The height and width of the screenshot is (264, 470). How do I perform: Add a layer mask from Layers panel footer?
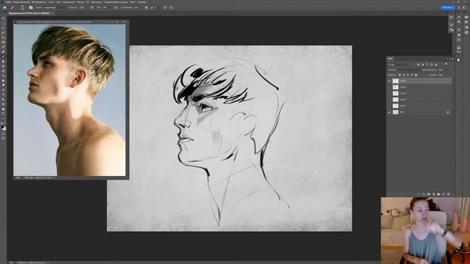[x=429, y=194]
